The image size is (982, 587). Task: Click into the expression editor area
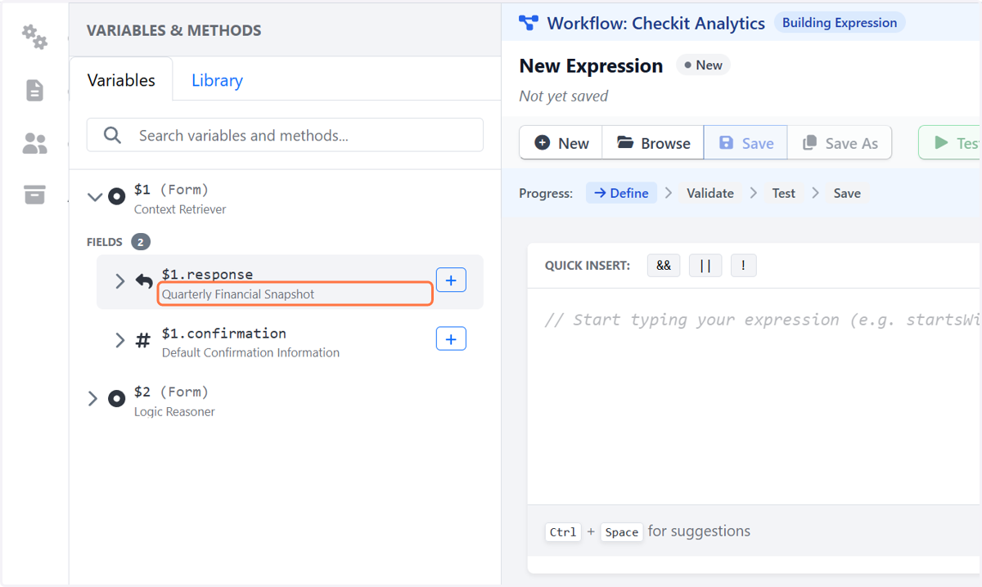pyautogui.click(x=755, y=397)
